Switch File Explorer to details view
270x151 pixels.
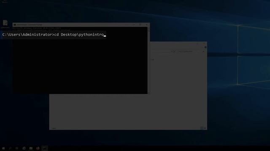[202, 128]
